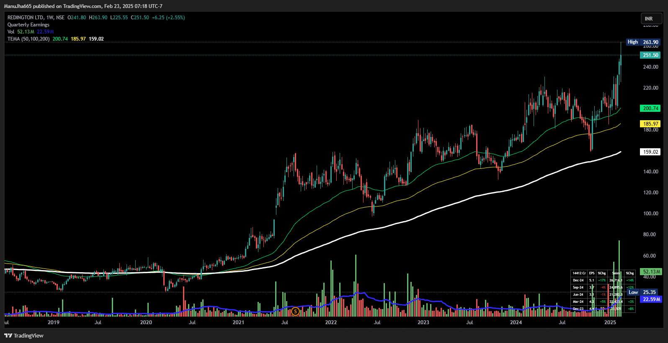Click the Mar-24 row label in earnings table
This screenshot has height=343, width=668.
point(578,302)
